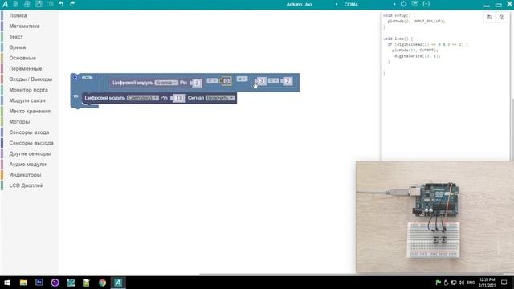
Task: Open File Explorer from the taskbar
Action: pyautogui.click(x=23, y=283)
